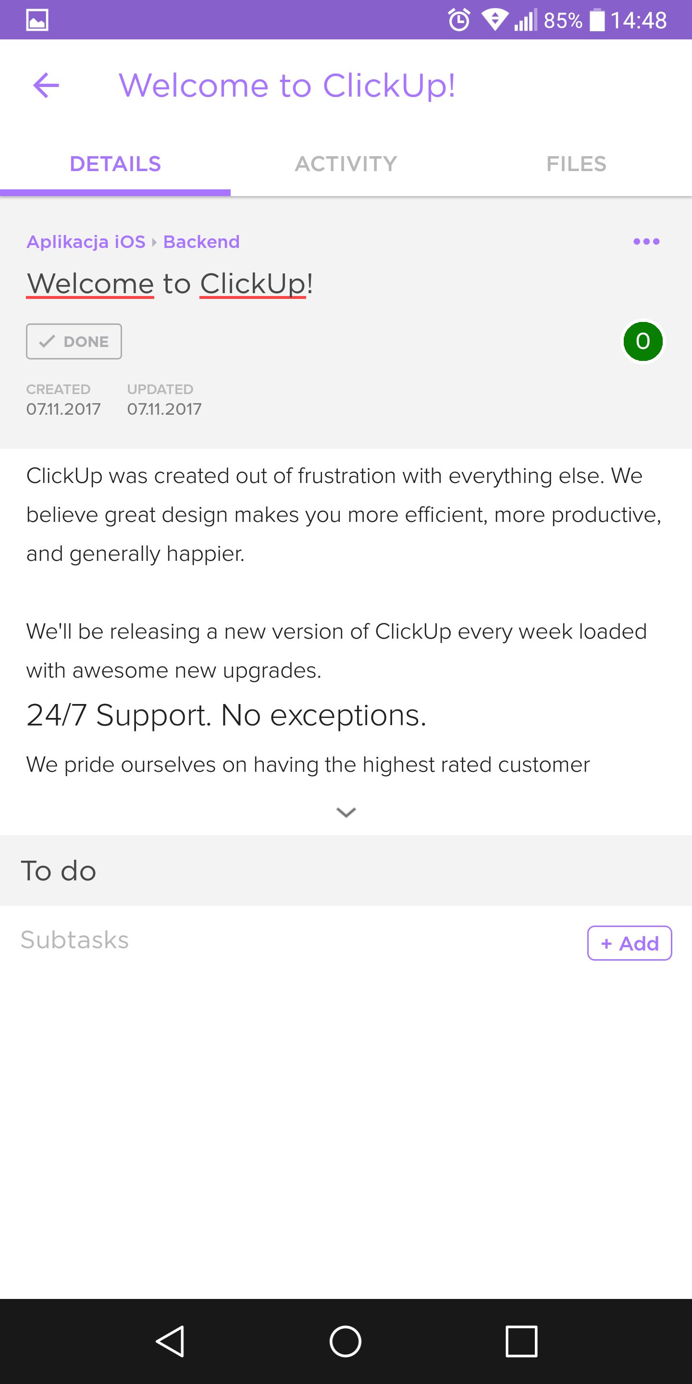This screenshot has height=1384, width=692.
Task: Tap the green assignee avatar circle
Action: [x=643, y=341]
